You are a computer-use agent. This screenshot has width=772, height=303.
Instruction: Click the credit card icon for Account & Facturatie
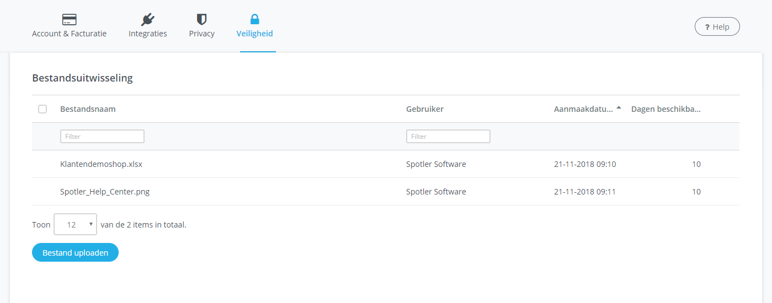69,20
